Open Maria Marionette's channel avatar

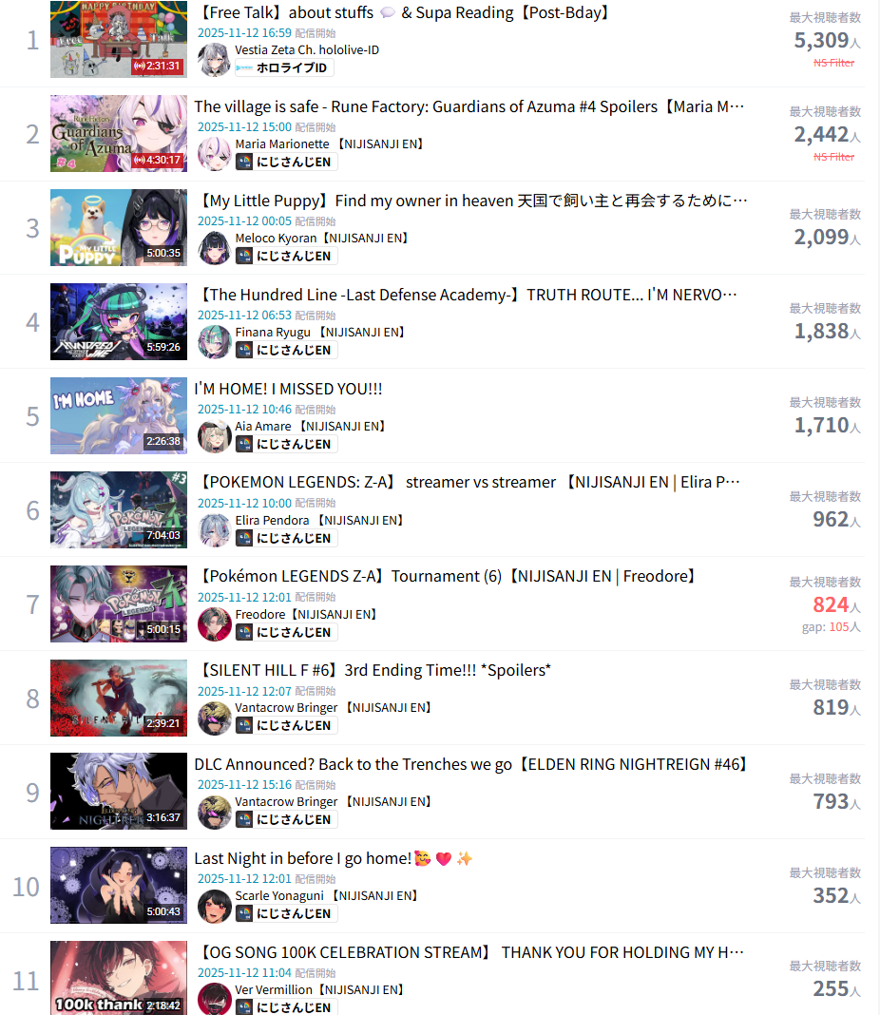214,154
